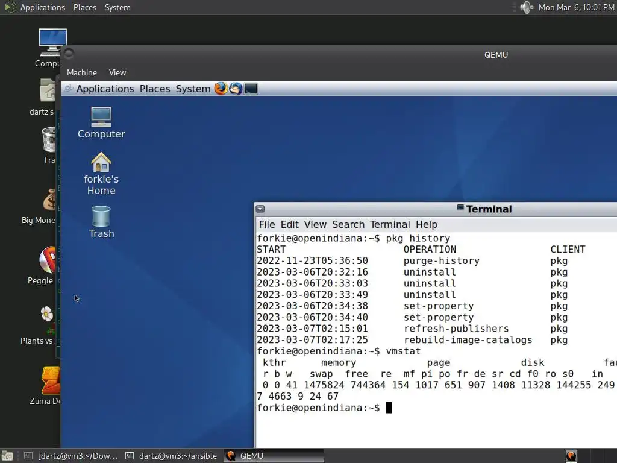617x463 pixels.
Task: Click the host panel logo icon beside Applications
Action: pyautogui.click(x=10, y=7)
